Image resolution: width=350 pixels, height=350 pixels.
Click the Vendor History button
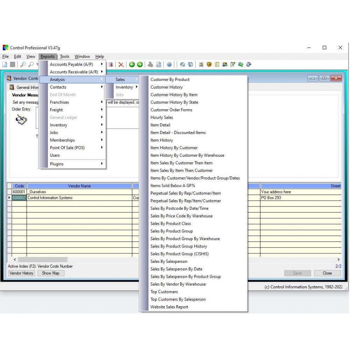coord(21,273)
